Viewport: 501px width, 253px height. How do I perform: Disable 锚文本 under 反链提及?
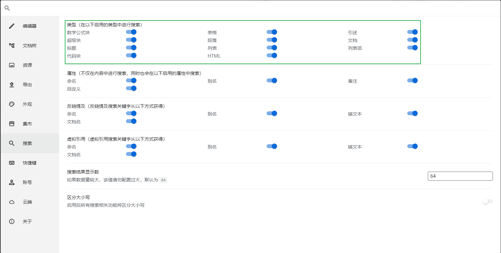click(x=412, y=113)
